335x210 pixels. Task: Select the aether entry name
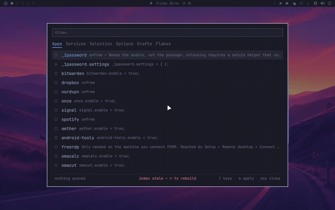click(x=69, y=129)
